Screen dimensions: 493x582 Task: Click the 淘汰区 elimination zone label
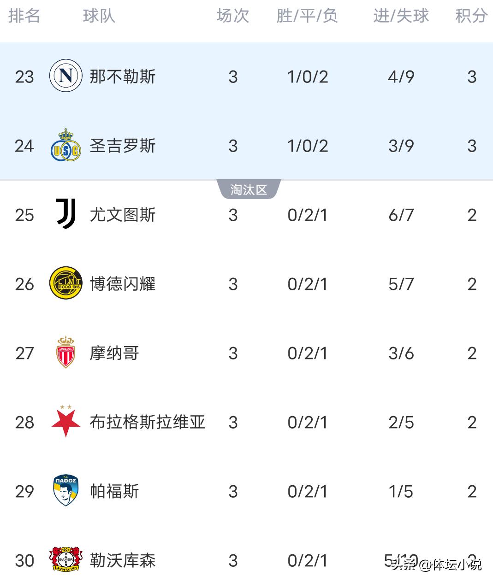(x=249, y=190)
